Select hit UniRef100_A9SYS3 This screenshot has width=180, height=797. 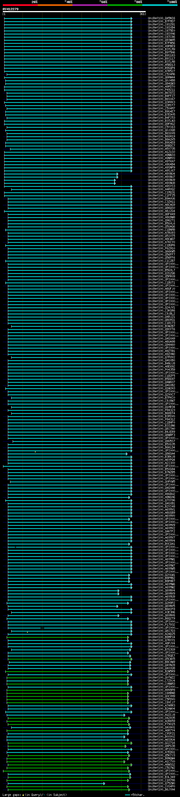161,186
